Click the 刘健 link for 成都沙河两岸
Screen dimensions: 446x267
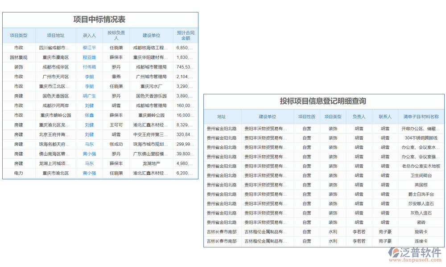pyautogui.click(x=88, y=105)
